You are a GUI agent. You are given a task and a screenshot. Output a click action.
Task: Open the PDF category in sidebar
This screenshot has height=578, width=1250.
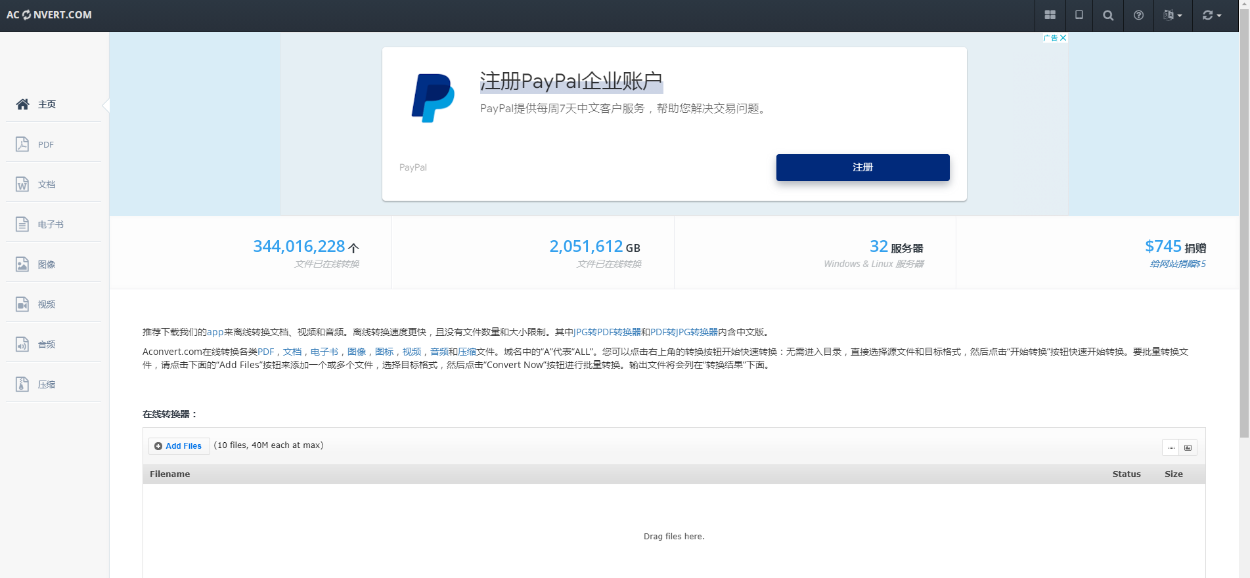pos(54,144)
